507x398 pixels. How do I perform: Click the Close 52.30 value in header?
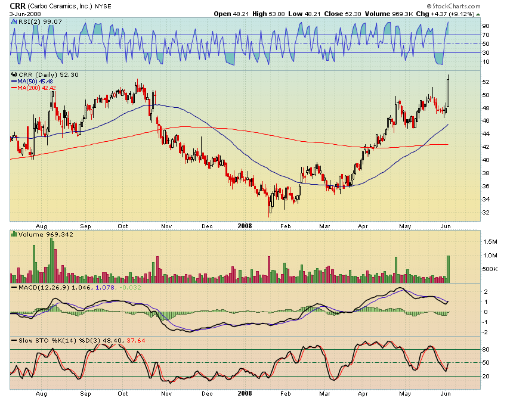click(x=343, y=14)
